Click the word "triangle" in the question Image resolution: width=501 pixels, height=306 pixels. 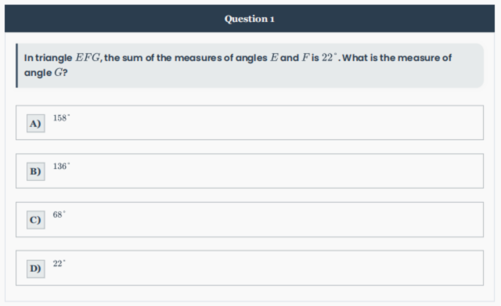click(x=54, y=58)
